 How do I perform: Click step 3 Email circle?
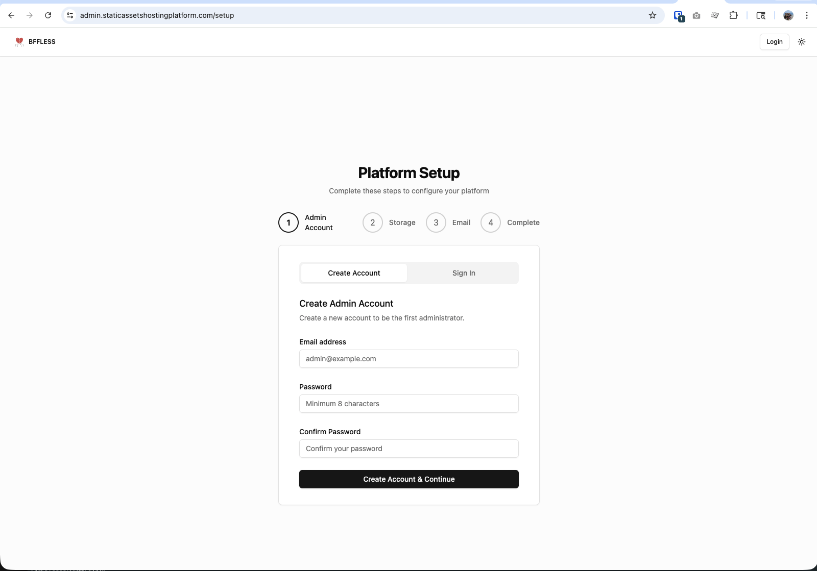click(x=436, y=222)
